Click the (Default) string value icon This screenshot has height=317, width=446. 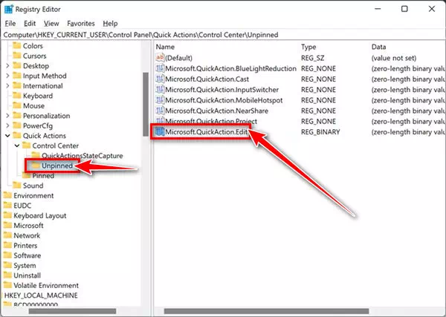point(160,58)
